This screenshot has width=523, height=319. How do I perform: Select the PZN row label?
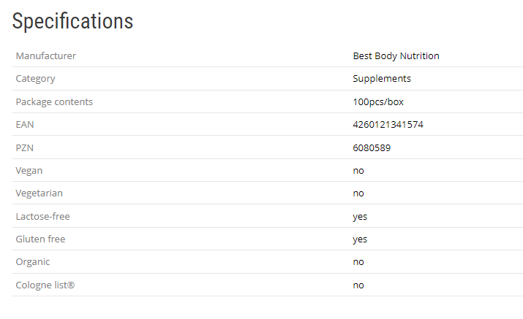[25, 147]
